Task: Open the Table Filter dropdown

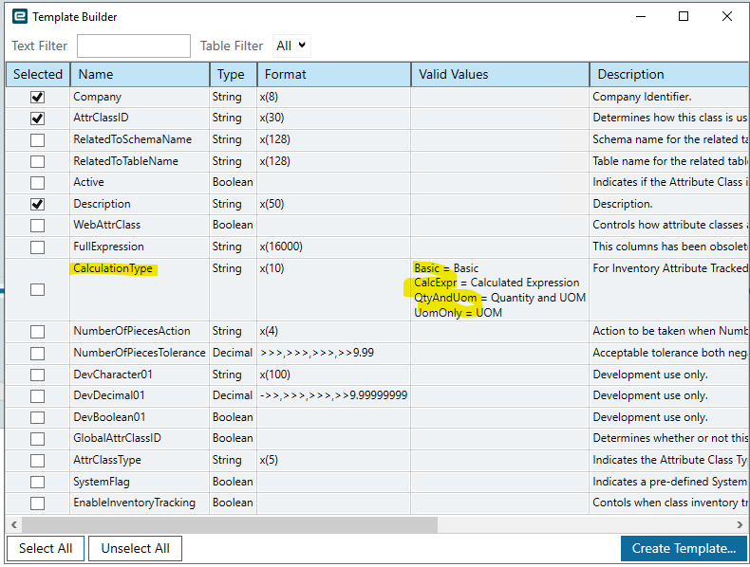Action: click(x=291, y=46)
